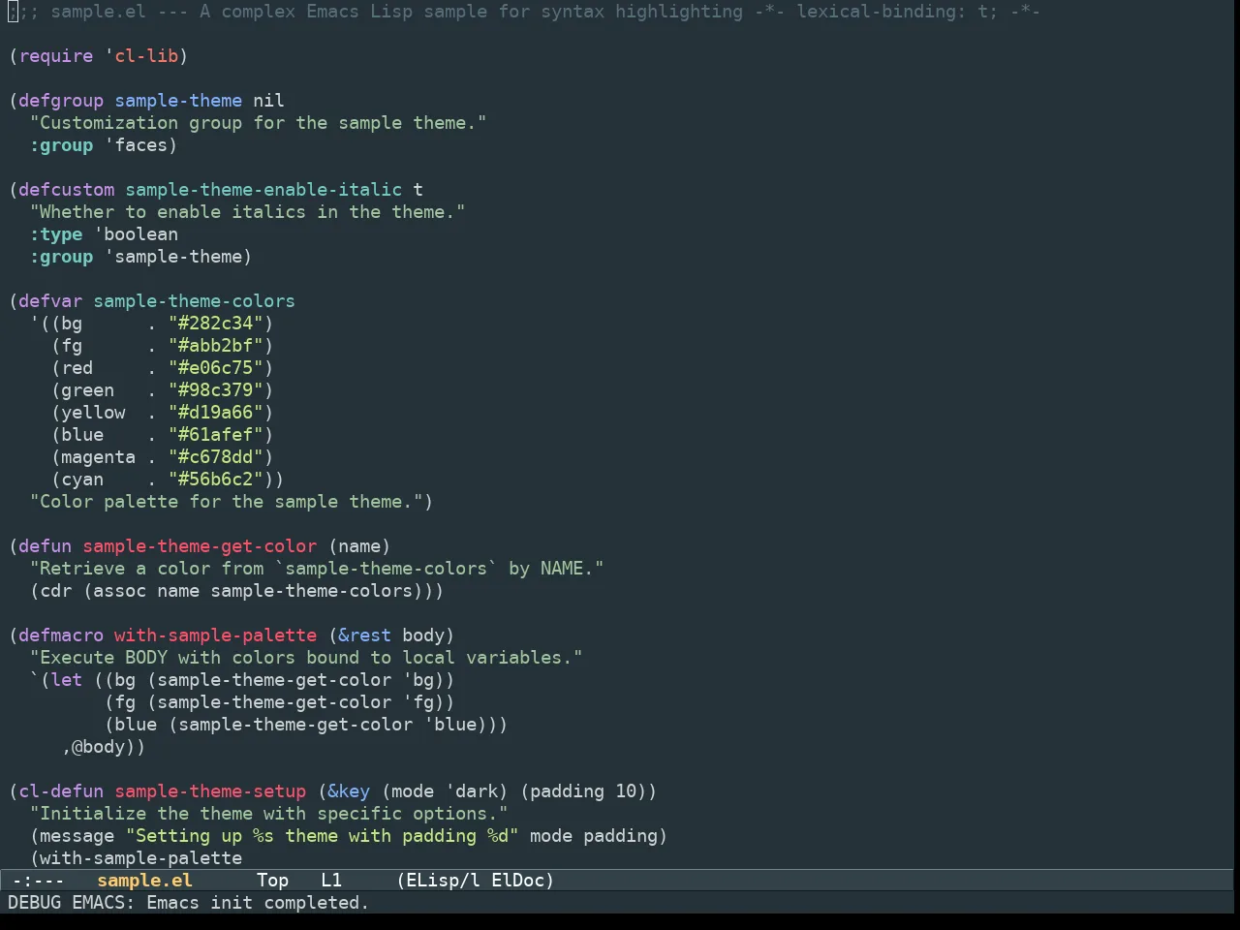Click the Top position indicator in mode line
The height and width of the screenshot is (930, 1240).
[x=273, y=881]
